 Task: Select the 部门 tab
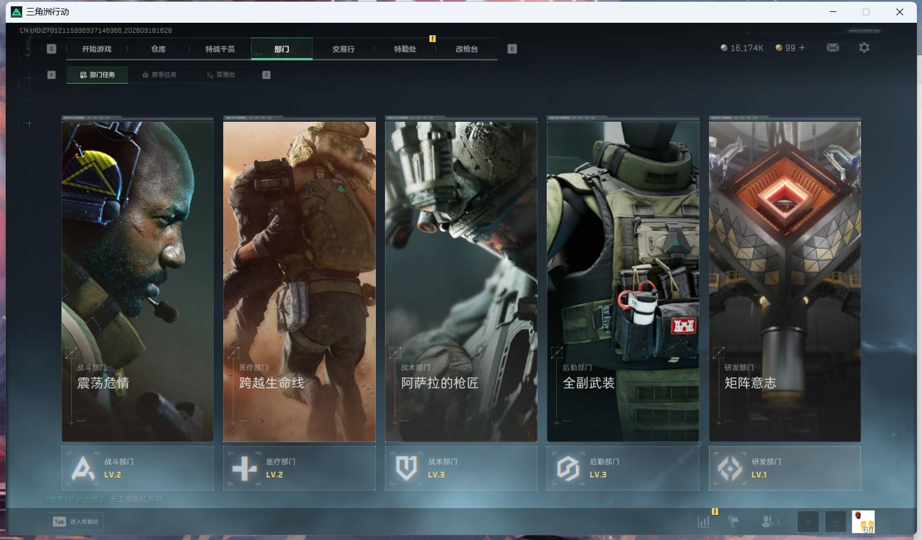tap(281, 49)
